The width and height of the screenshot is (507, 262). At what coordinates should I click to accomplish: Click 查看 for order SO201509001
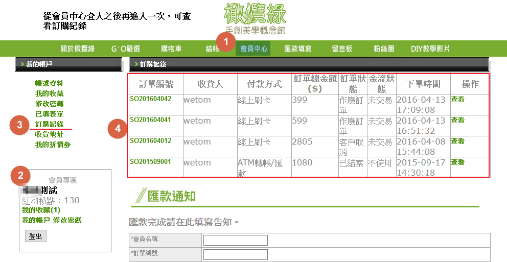click(457, 162)
